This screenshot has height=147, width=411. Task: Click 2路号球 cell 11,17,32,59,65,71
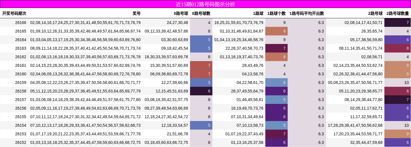(366, 117)
